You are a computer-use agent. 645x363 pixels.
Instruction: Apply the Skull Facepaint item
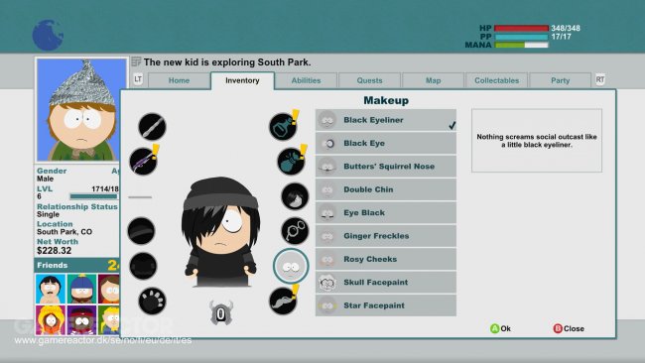coord(386,283)
